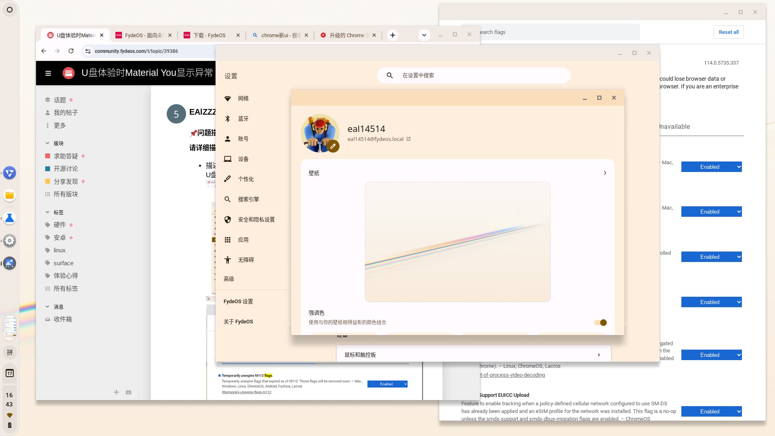The height and width of the screenshot is (436, 775).
Task: Open the launcher circle on the shelf
Action: [x=10, y=10]
